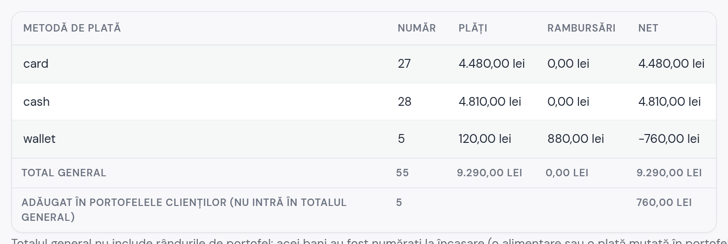Select the wallet payment method row
Viewport: 728px width, 244px height.
(364, 139)
